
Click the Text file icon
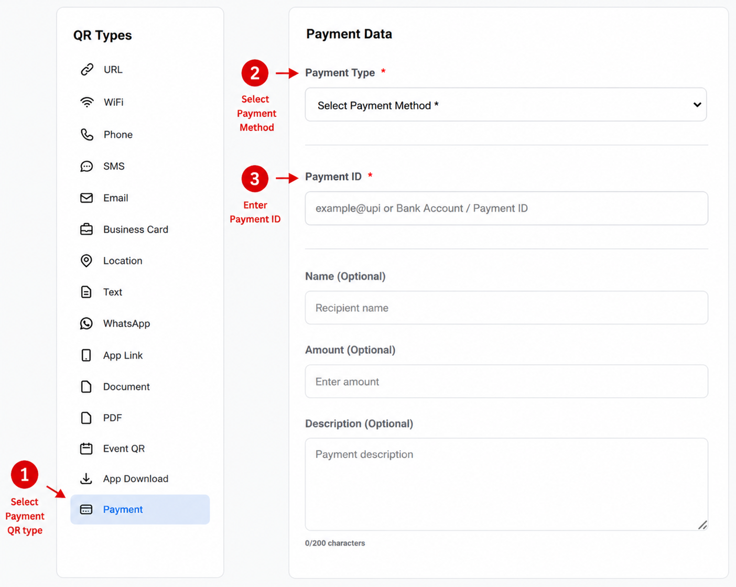[x=86, y=292]
